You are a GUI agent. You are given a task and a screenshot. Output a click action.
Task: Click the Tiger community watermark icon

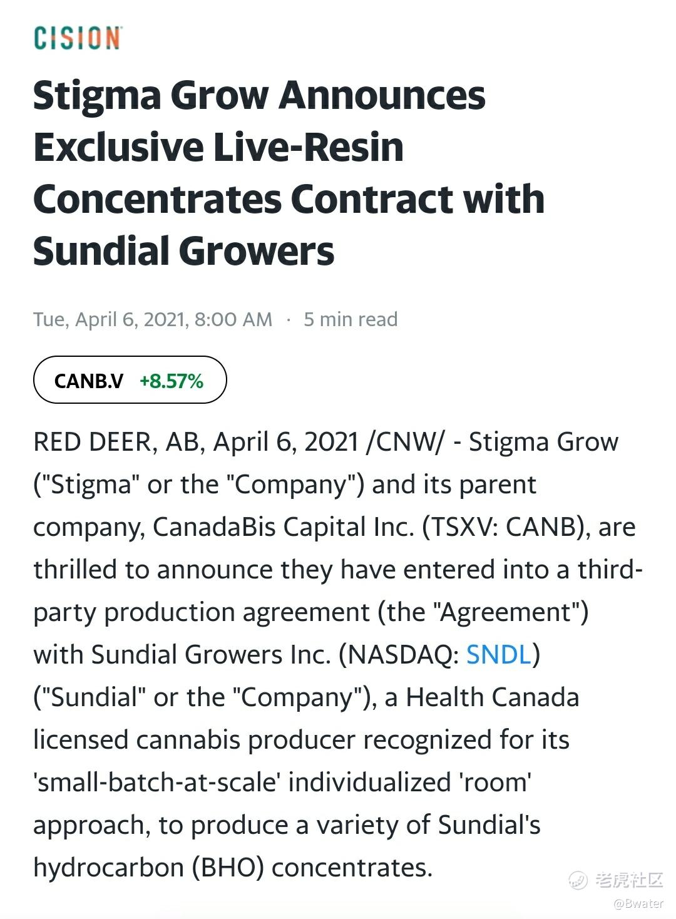pos(578,880)
